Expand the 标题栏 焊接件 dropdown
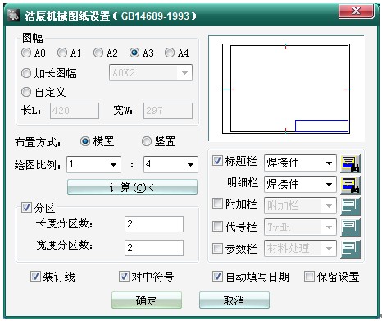This screenshot has height=321, width=382. 300,163
